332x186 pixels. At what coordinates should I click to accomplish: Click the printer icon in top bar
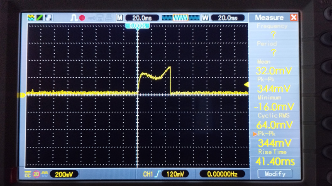(x=108, y=18)
